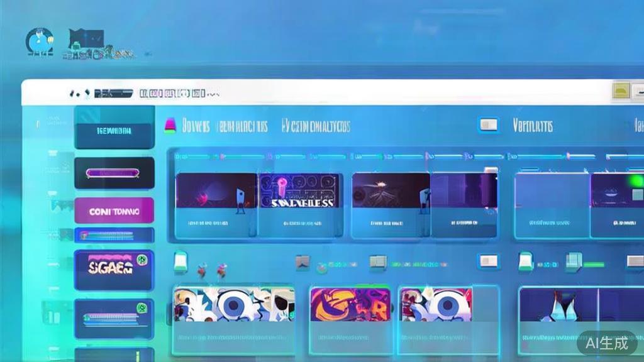The width and height of the screenshot is (644, 362).
Task: Open the Bowcis menu in the header
Action: click(195, 125)
